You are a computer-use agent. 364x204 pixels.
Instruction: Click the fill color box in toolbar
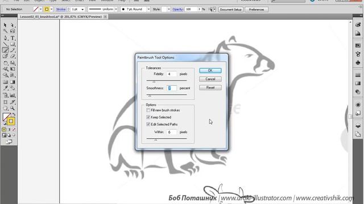[x=6, y=116]
